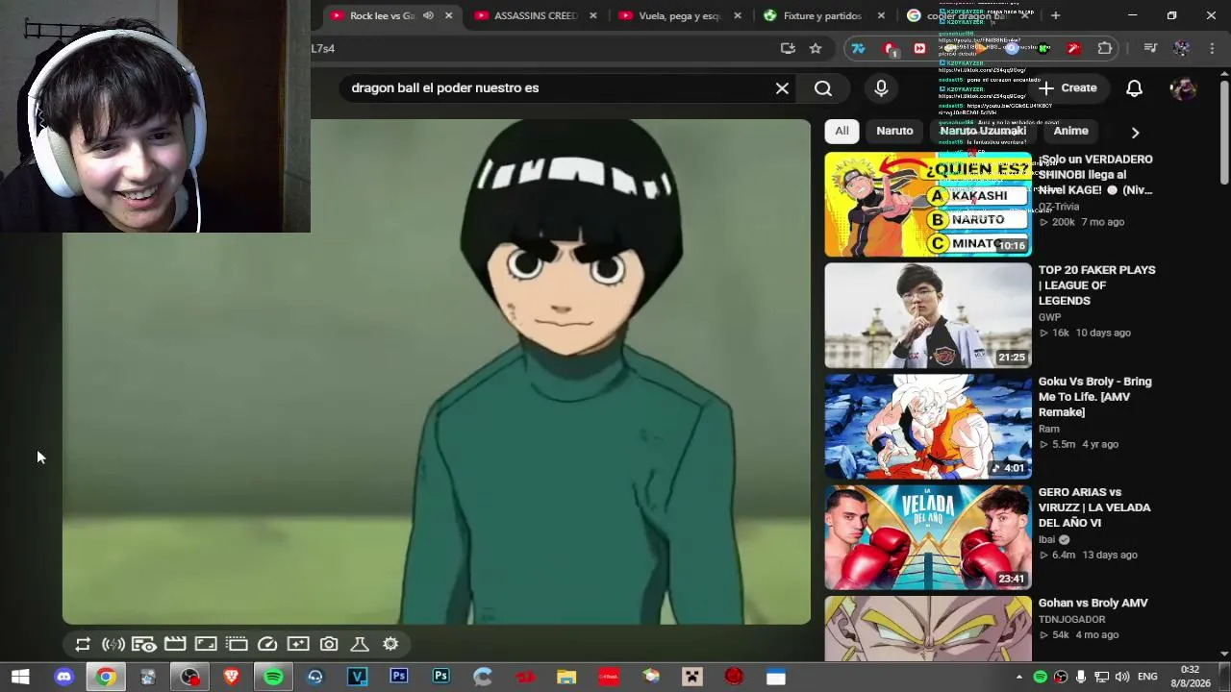Image resolution: width=1231 pixels, height=692 pixels.
Task: Open the Ibai channel name link
Action: [1046, 539]
